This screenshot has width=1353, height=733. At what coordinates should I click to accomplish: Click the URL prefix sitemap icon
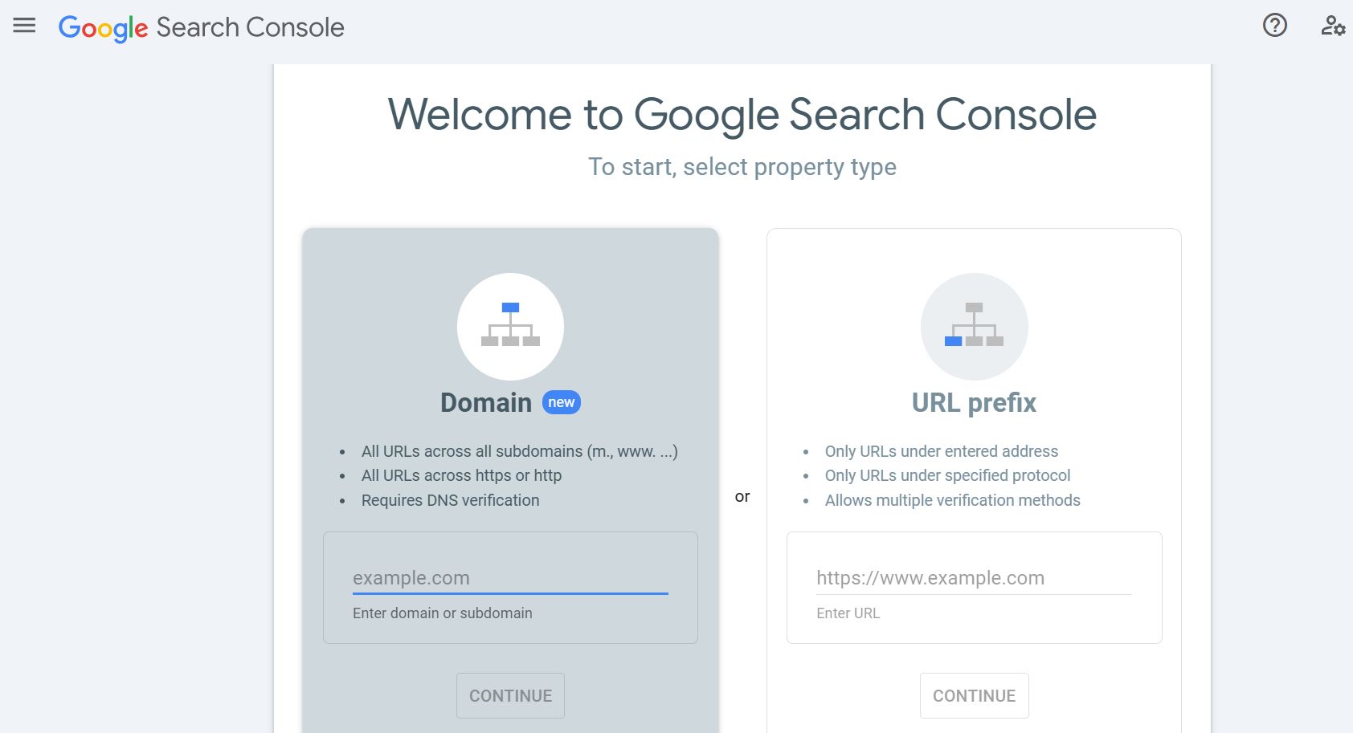click(x=974, y=326)
